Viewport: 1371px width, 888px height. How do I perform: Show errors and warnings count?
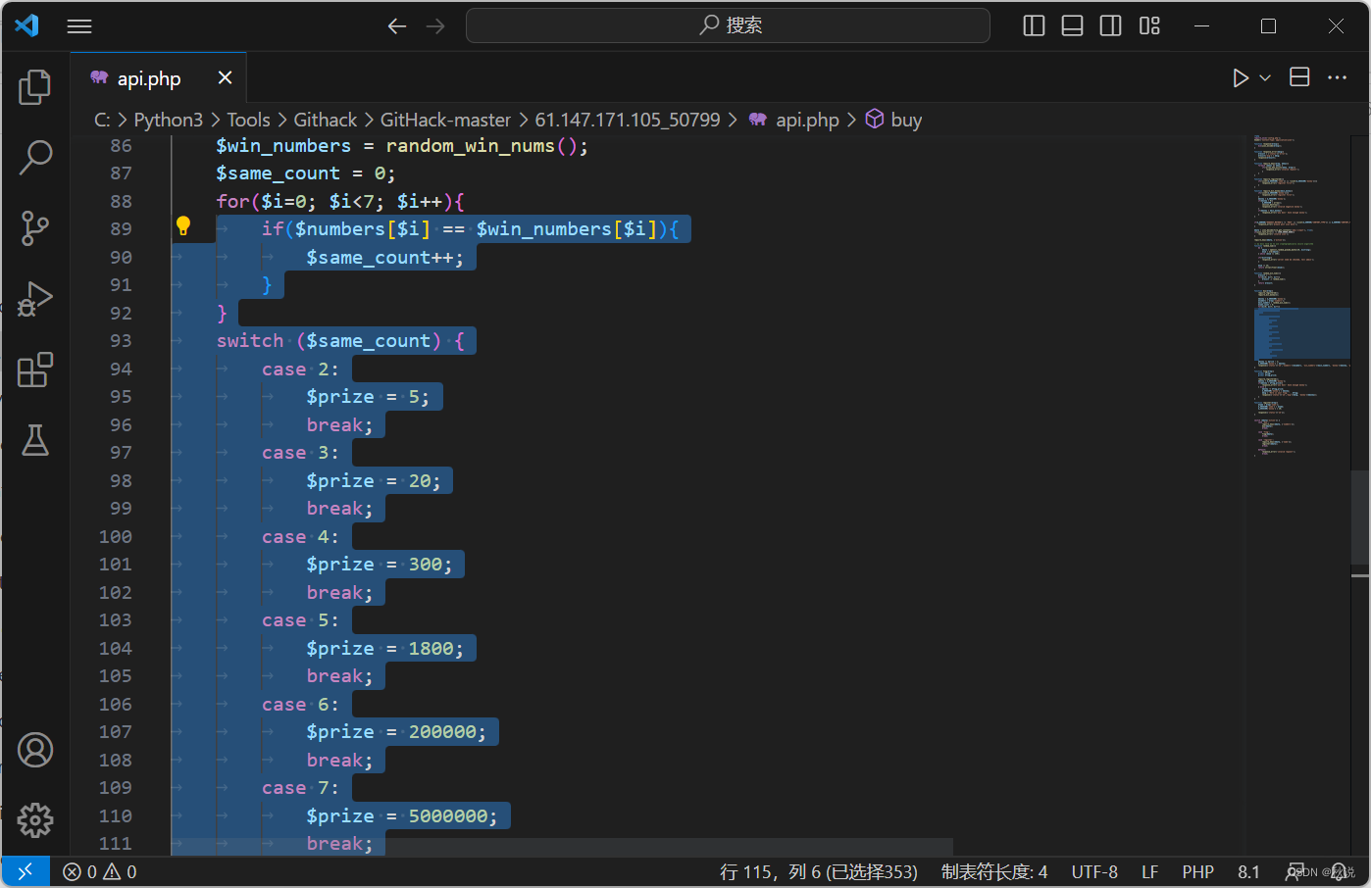pyautogui.click(x=100, y=871)
